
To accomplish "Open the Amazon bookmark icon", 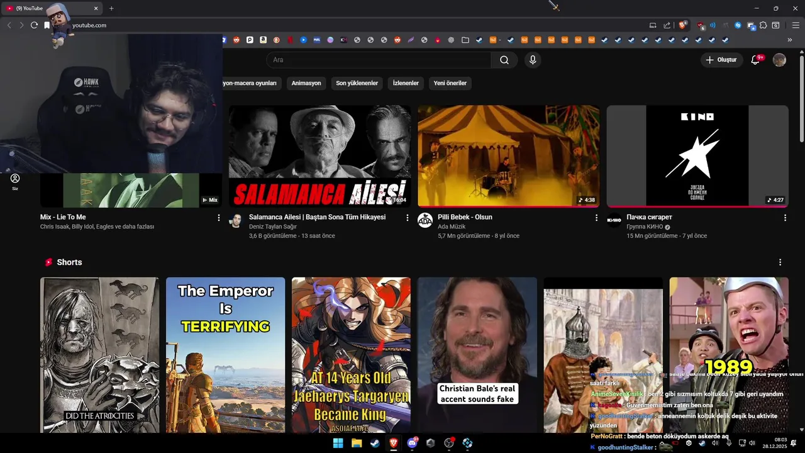I will tap(263, 40).
